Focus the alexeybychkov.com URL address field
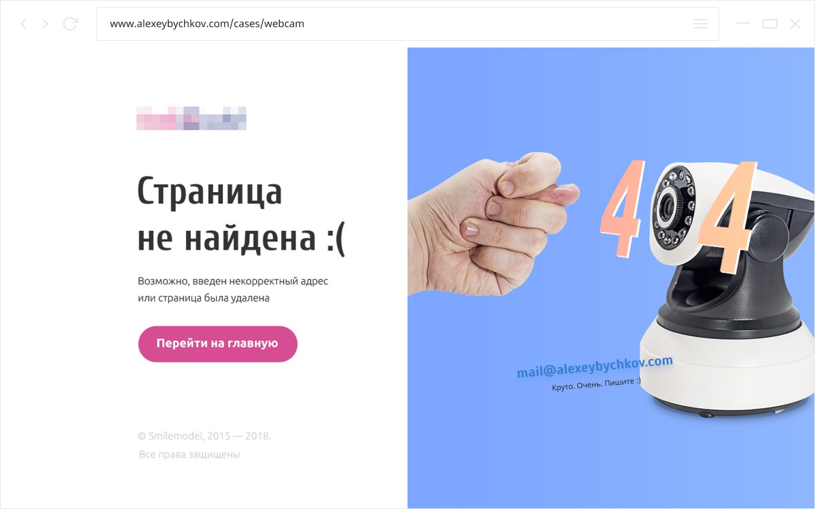Image resolution: width=815 pixels, height=509 pixels. tap(407, 24)
